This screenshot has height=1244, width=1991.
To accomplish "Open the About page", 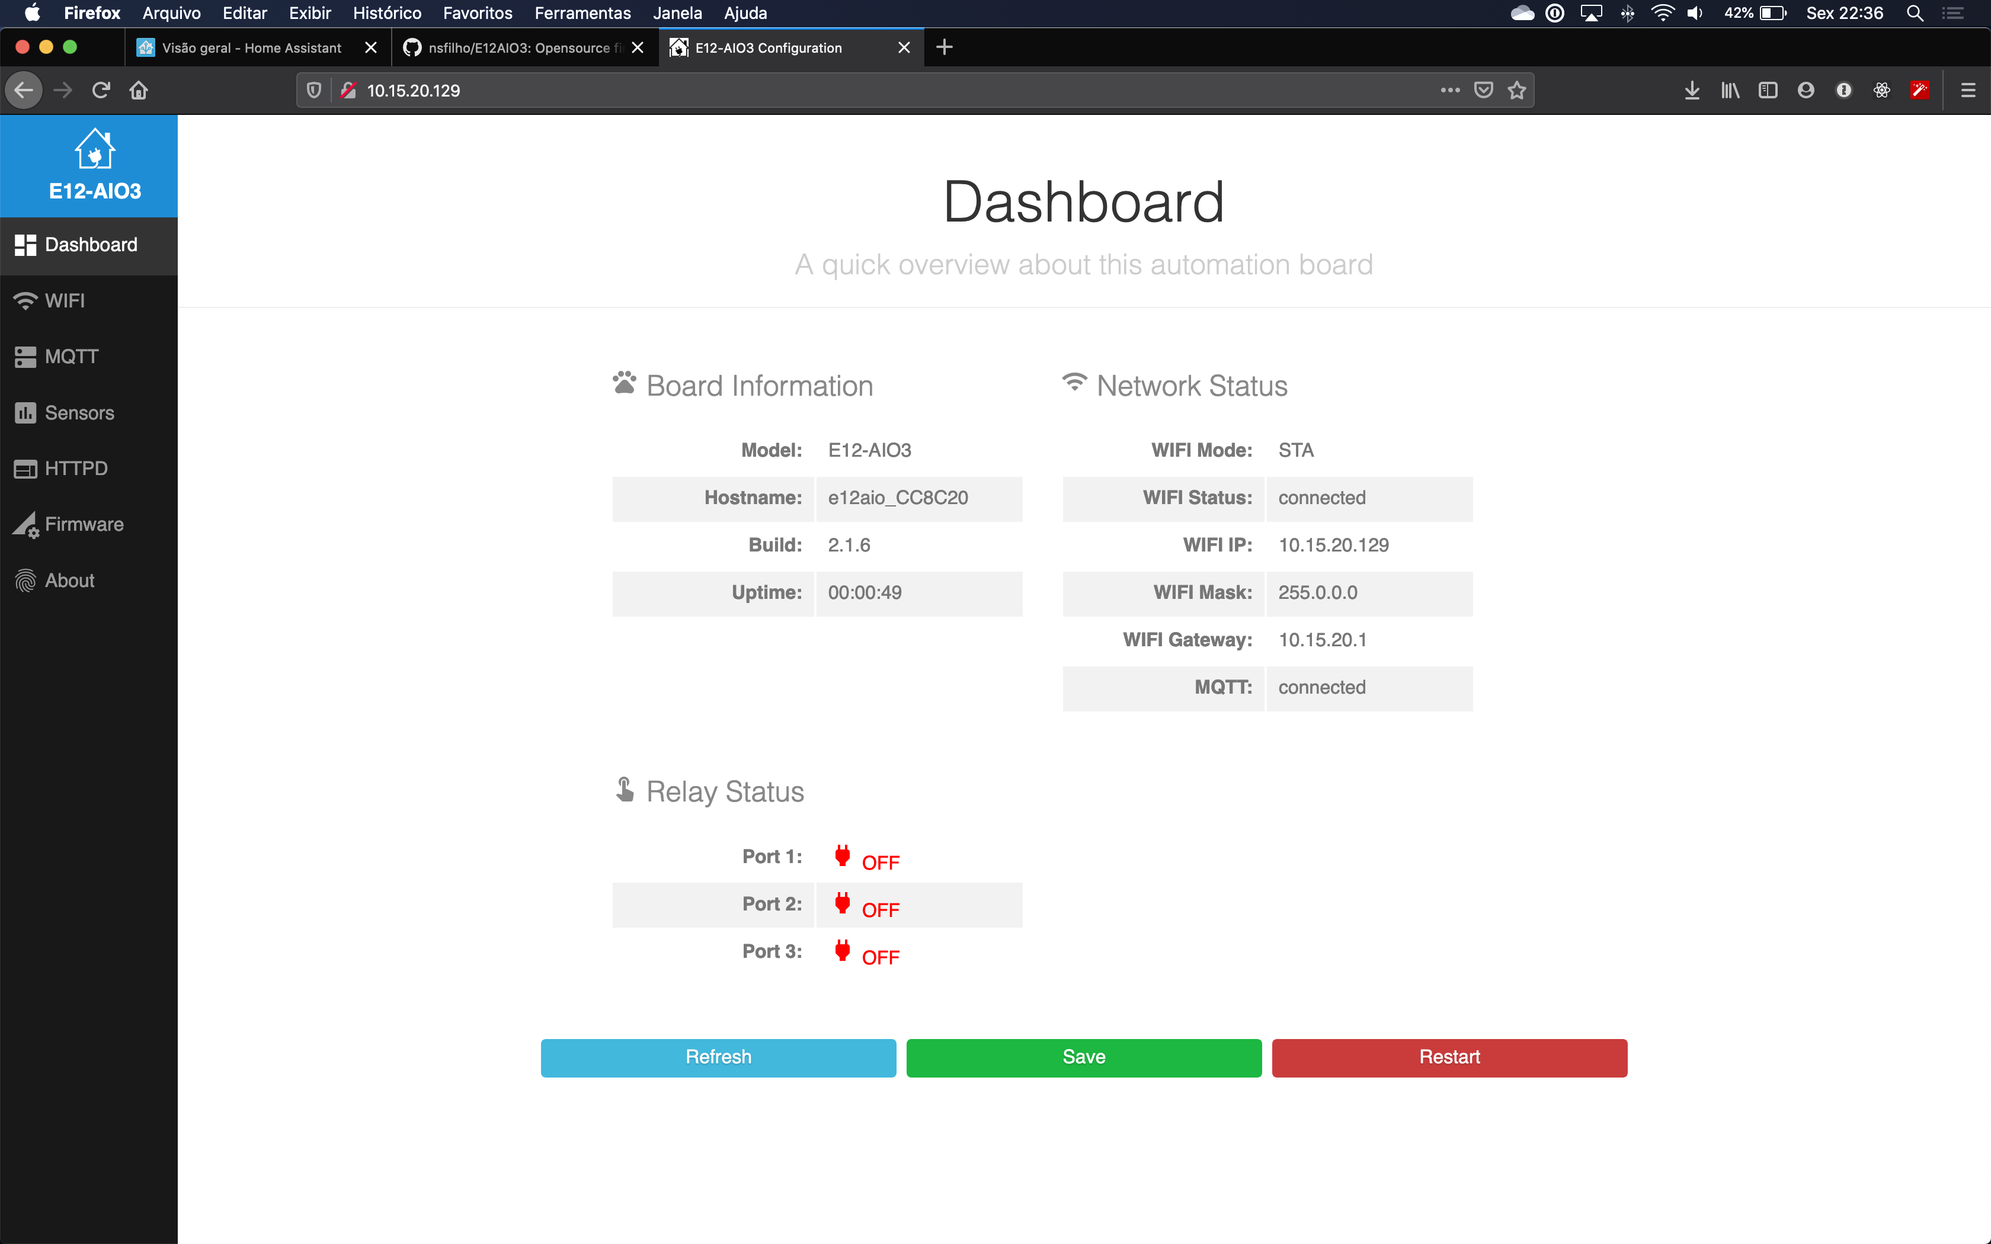I will point(69,581).
